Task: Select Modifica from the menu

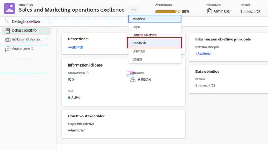Action: [x=154, y=19]
